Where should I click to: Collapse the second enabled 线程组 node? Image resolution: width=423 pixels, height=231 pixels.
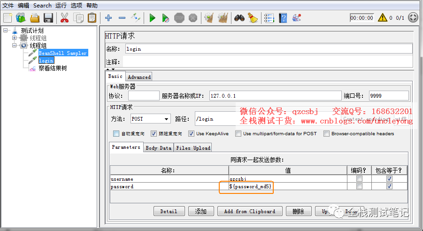14,46
